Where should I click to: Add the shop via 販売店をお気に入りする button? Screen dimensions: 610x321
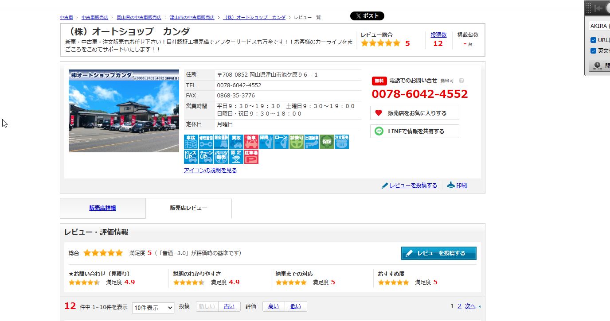(414, 113)
